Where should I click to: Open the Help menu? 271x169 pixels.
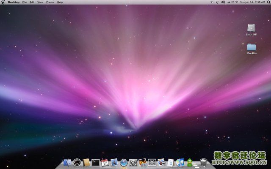coord(60,2)
